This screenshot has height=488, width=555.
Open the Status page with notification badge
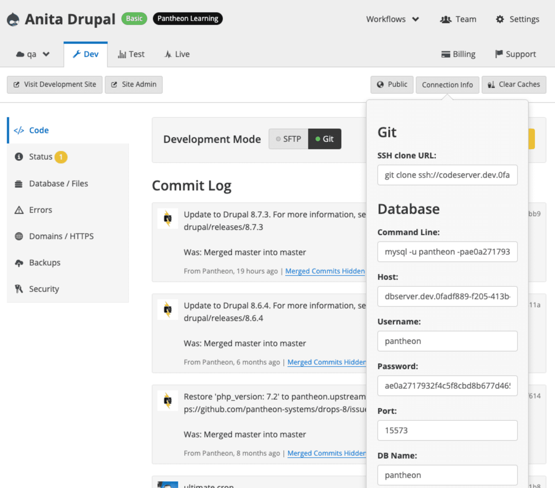pos(40,157)
